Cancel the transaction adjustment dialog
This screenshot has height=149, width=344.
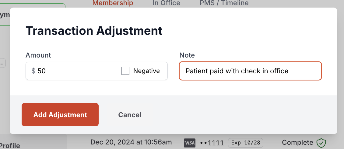(130, 115)
